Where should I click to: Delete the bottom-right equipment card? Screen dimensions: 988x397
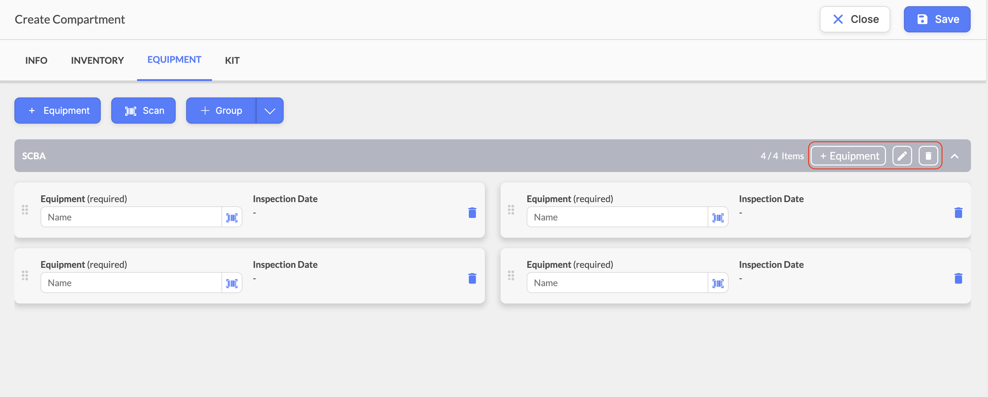(958, 278)
